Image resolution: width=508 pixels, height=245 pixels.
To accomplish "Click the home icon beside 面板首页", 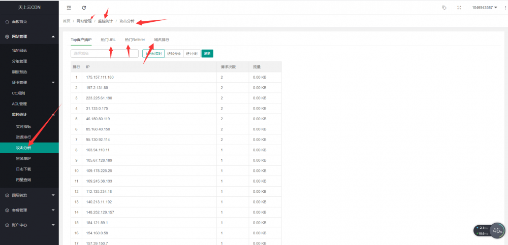I will click(7, 22).
